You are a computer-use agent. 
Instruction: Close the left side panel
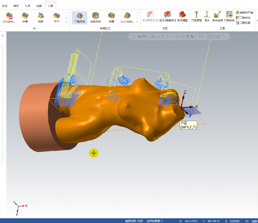click(3, 35)
